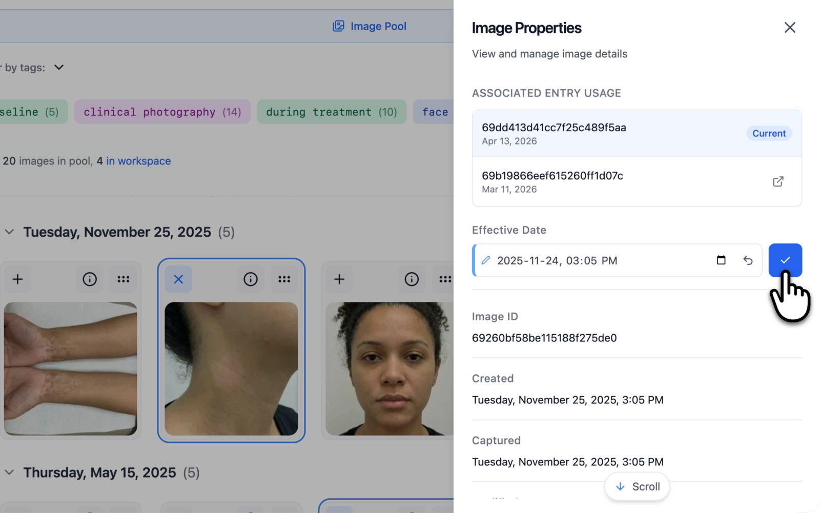Click 'View and manage image details' subtitle
This screenshot has height=513, width=820.
click(549, 54)
